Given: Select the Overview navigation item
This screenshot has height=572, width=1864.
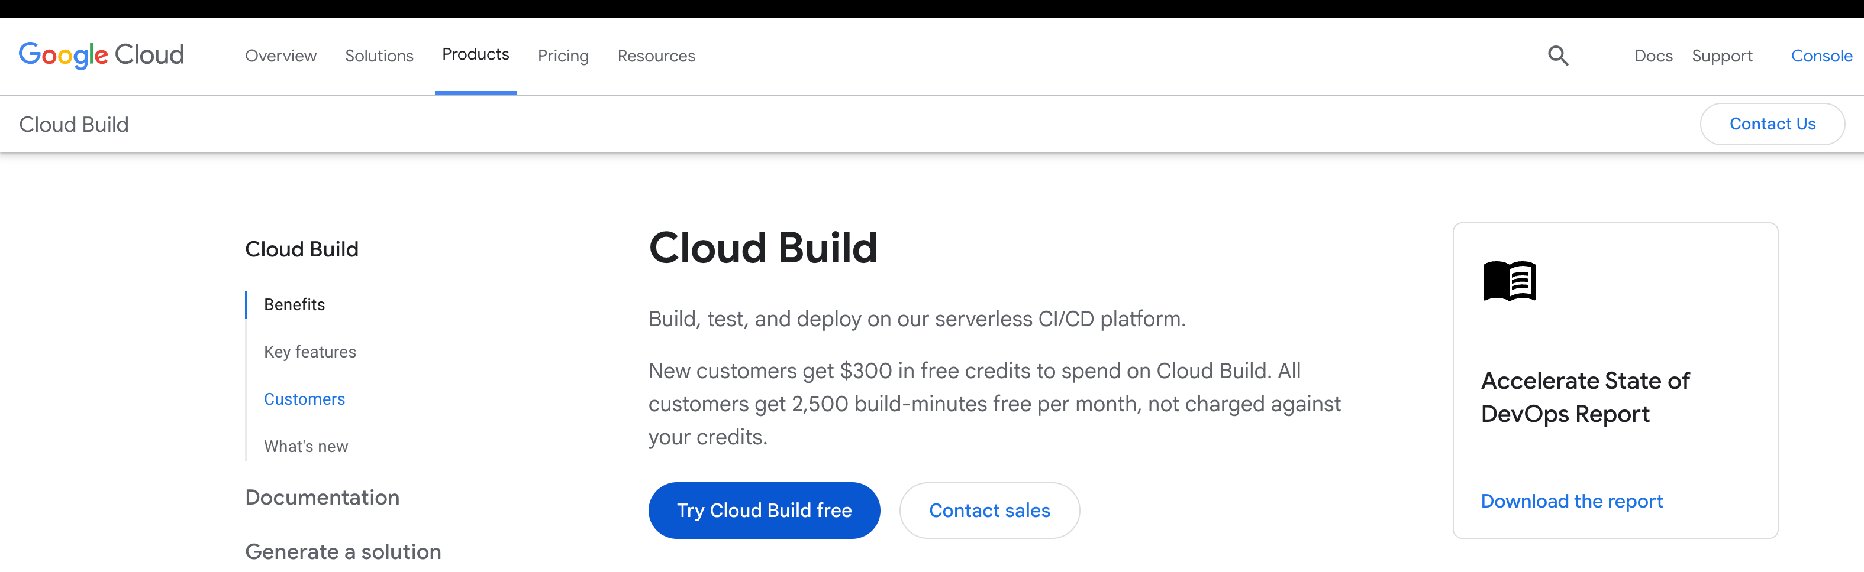Looking at the screenshot, I should point(280,56).
